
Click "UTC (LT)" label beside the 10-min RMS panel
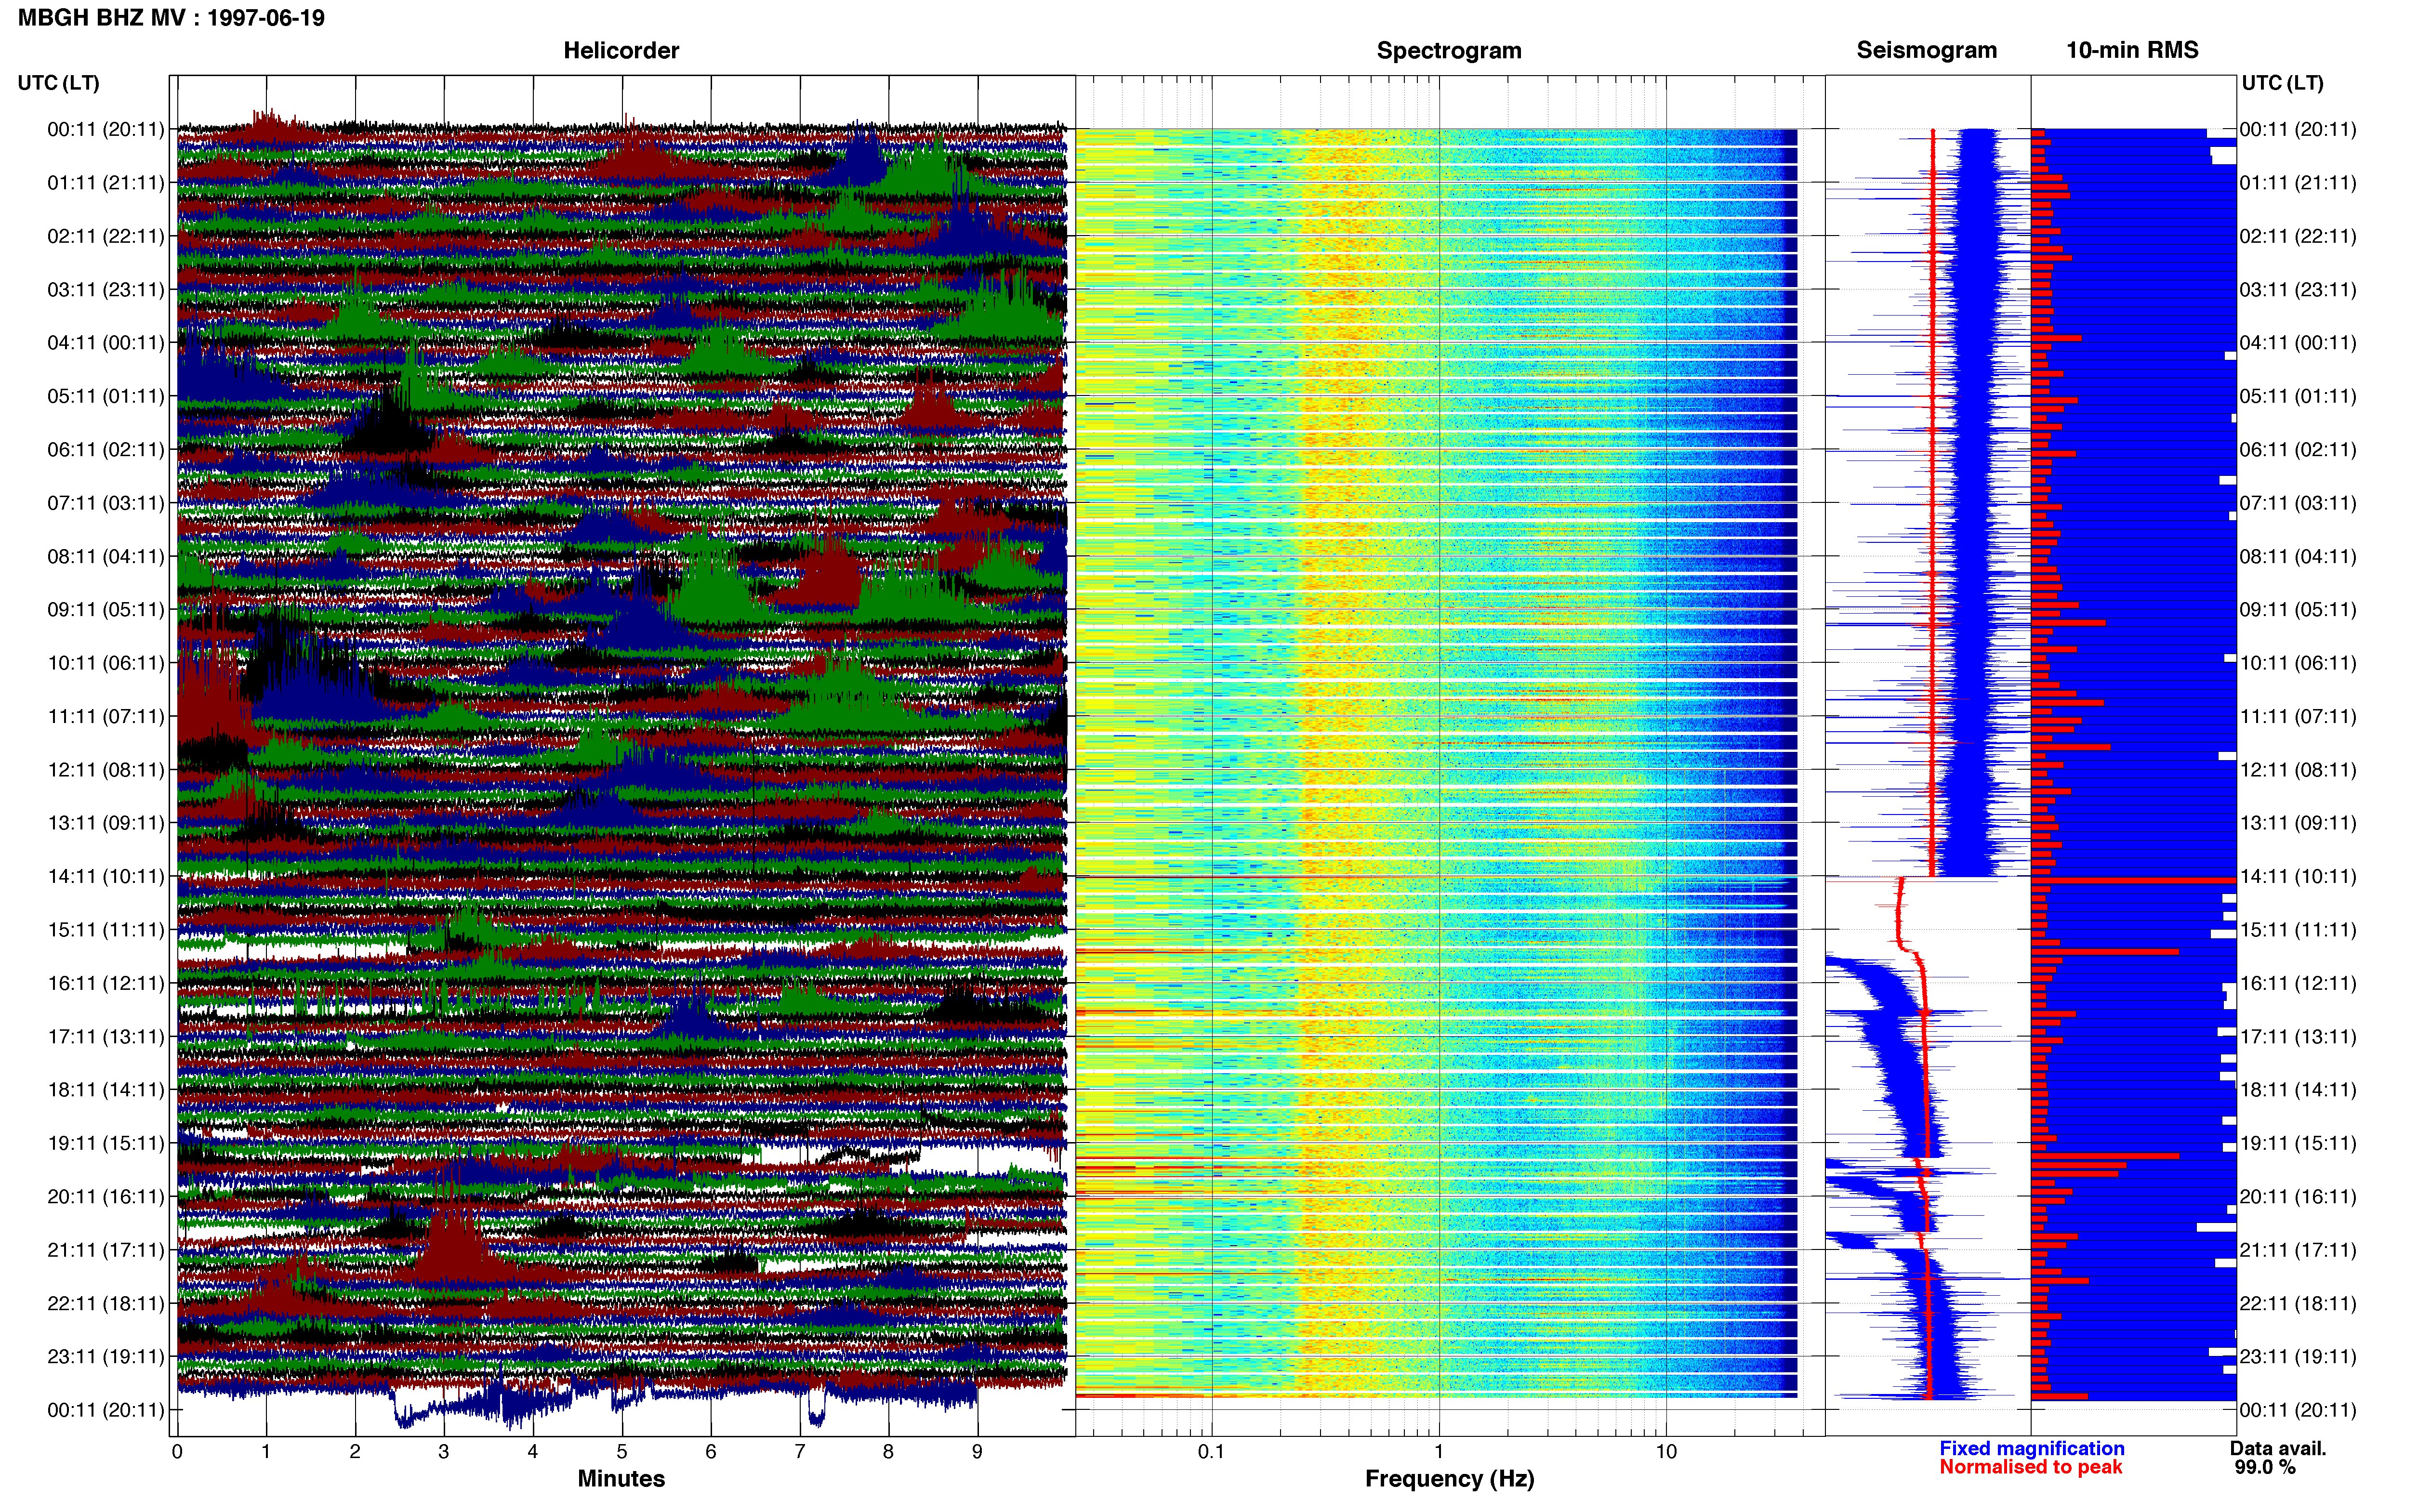2282,83
